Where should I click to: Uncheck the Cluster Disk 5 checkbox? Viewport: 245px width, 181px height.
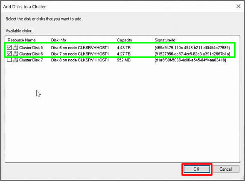[9, 47]
